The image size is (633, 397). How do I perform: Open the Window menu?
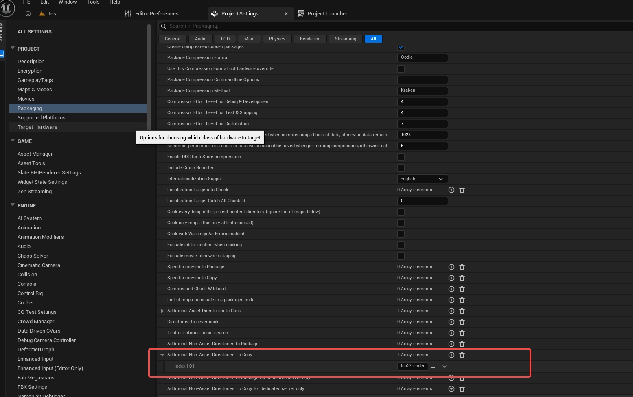(x=68, y=2)
